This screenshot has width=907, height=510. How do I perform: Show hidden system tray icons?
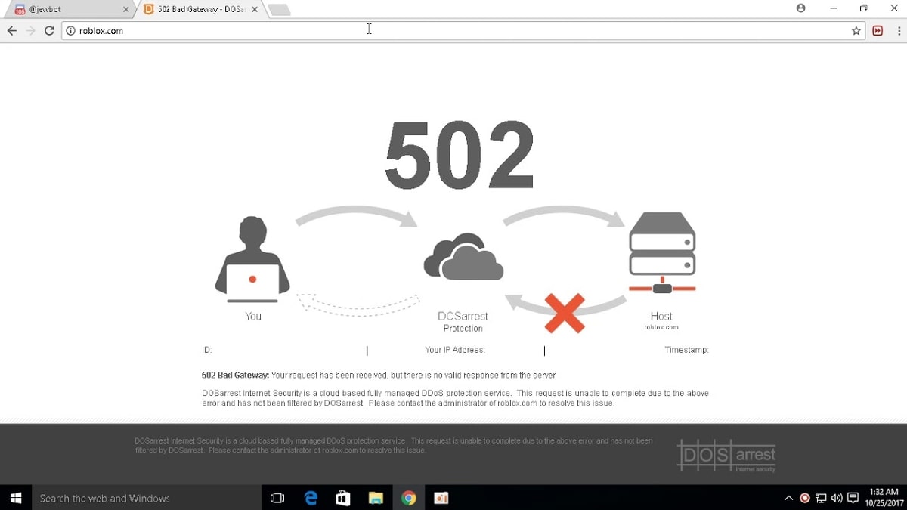point(789,498)
